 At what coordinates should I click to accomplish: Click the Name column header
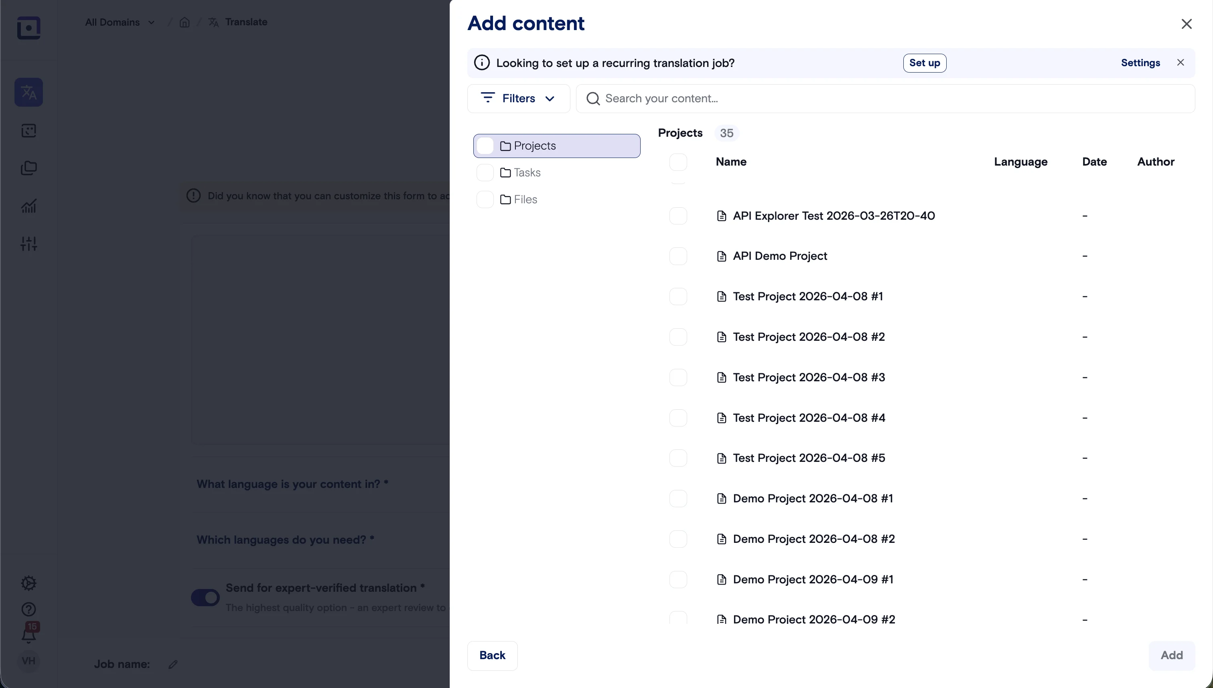(x=731, y=162)
